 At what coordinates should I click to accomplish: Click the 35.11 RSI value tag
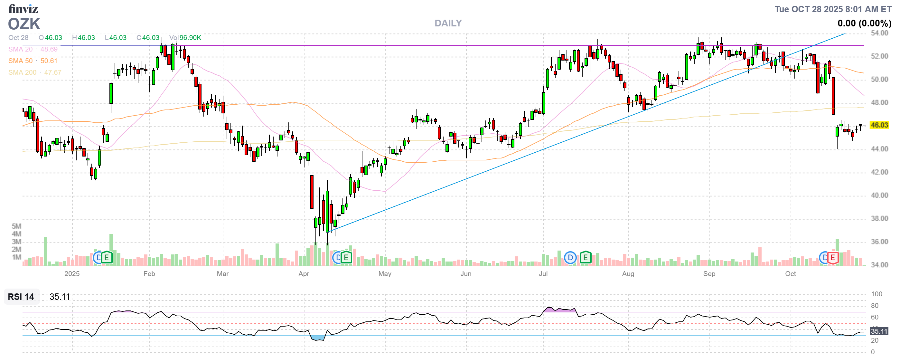(x=878, y=331)
